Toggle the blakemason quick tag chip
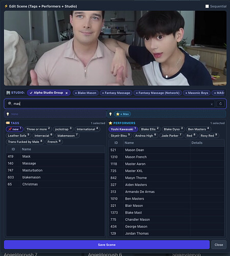 pyautogui.click(x=68, y=136)
